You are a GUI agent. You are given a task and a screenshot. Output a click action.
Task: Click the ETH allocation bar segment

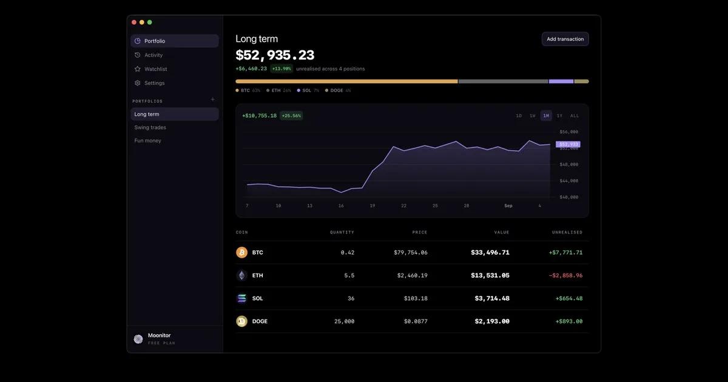504,81
